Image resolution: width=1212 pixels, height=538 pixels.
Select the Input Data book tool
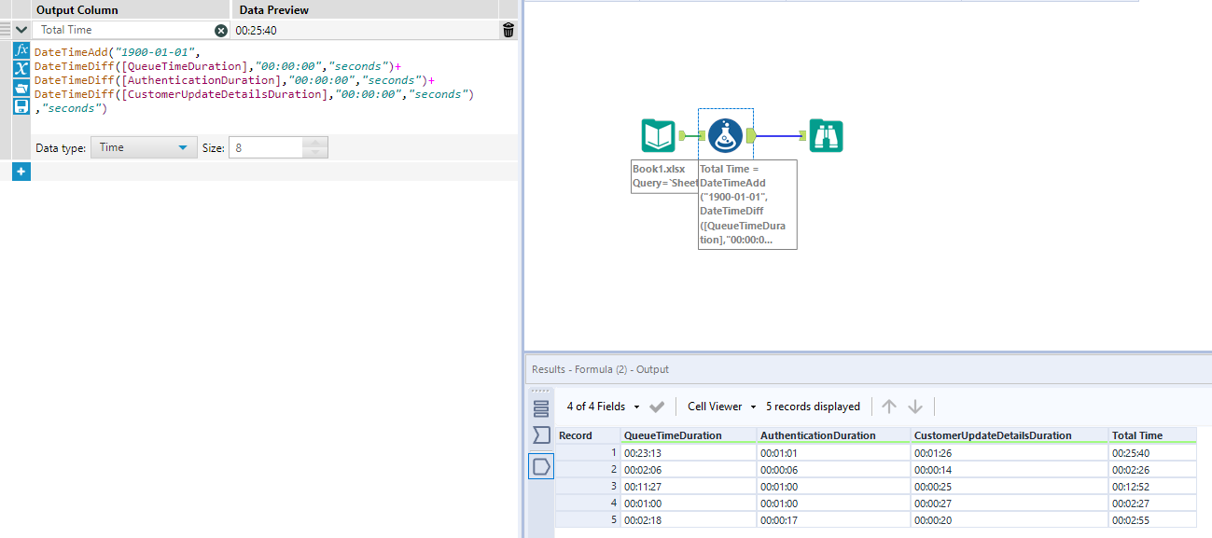pyautogui.click(x=658, y=136)
